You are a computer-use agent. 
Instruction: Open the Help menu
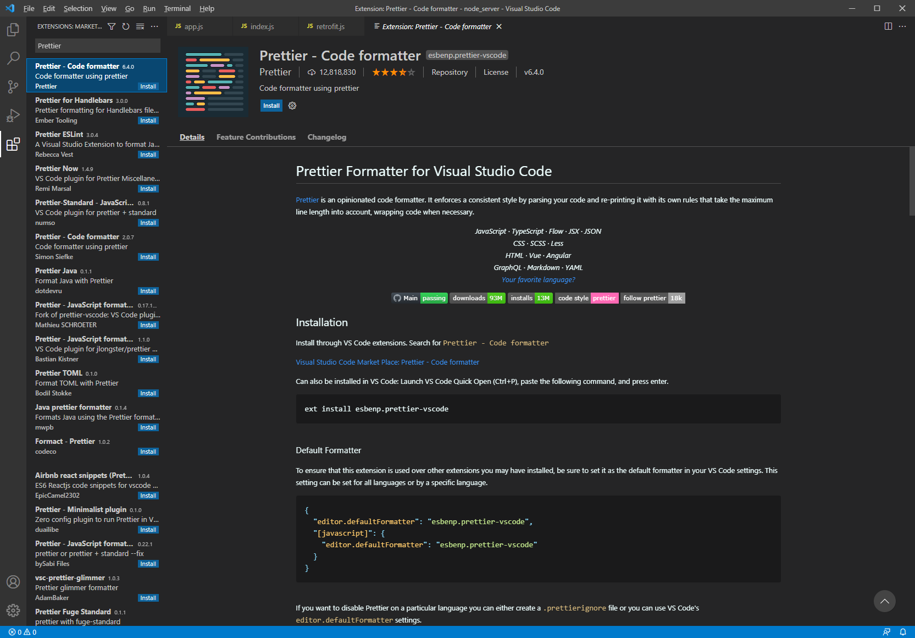pyautogui.click(x=207, y=8)
